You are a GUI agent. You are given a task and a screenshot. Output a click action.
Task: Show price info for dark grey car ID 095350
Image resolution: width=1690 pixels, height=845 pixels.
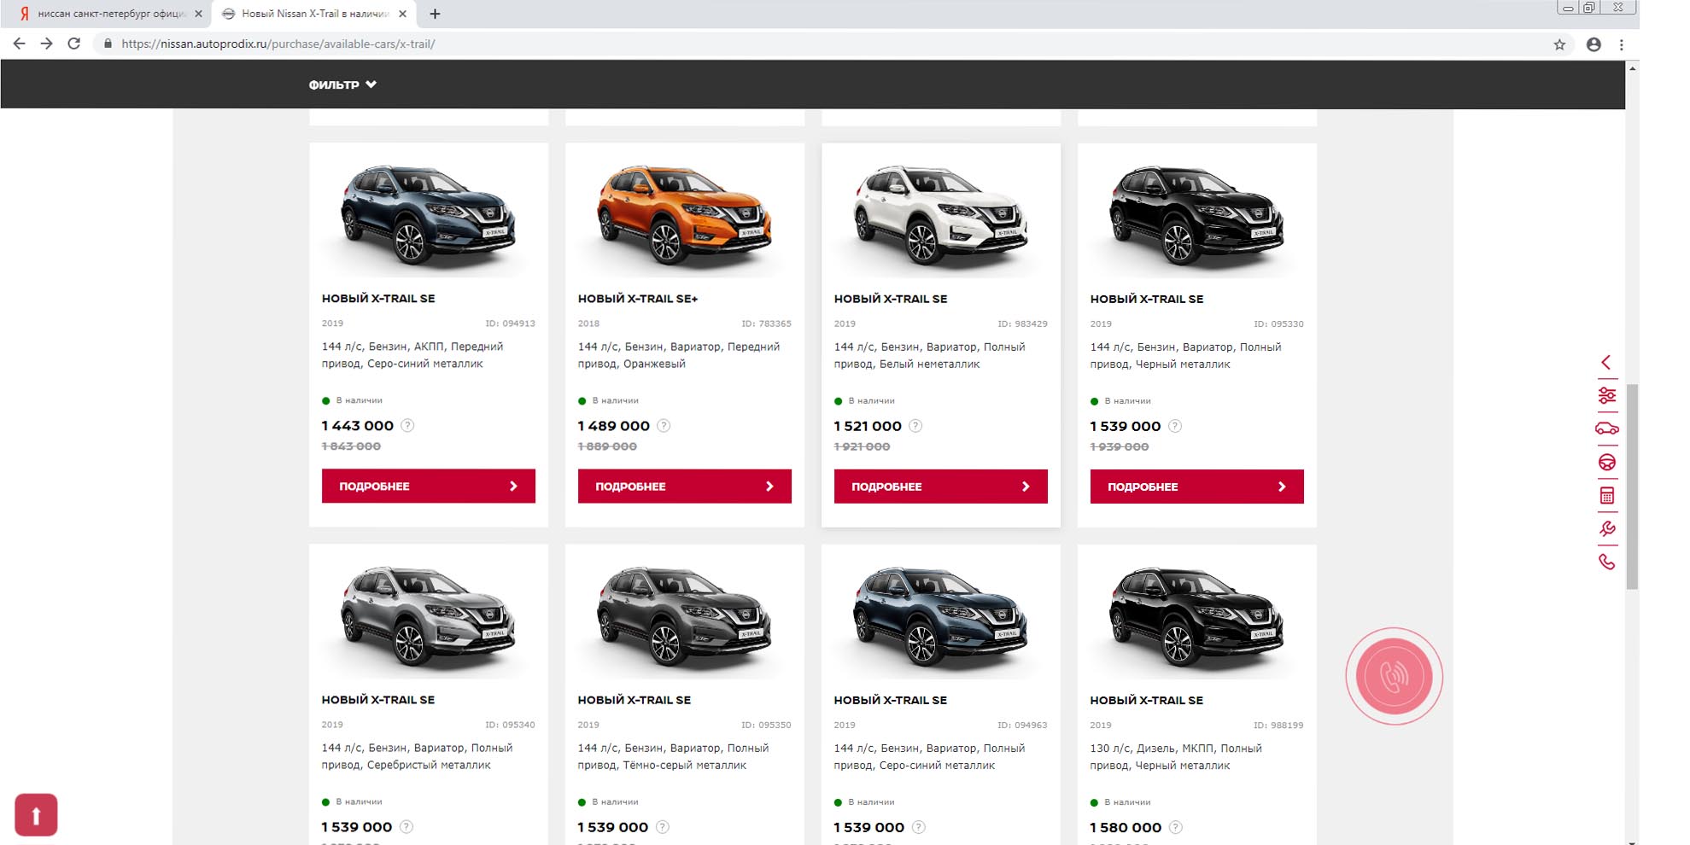point(663,827)
